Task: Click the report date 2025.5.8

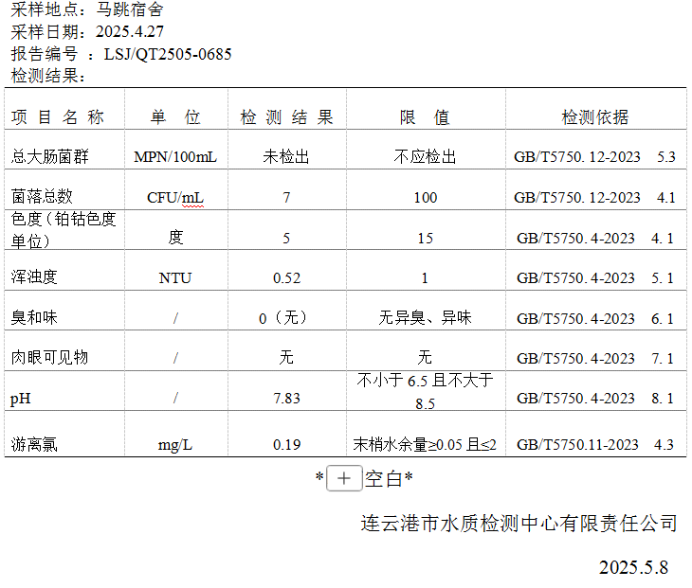Action: click(633, 567)
